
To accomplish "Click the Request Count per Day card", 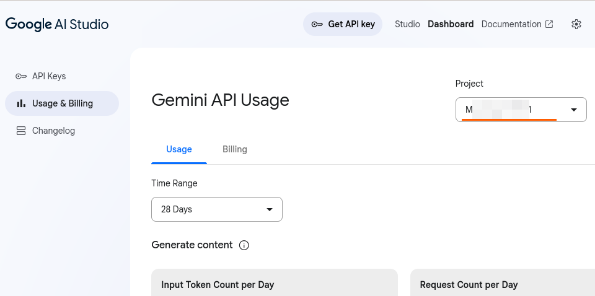I will point(503,282).
